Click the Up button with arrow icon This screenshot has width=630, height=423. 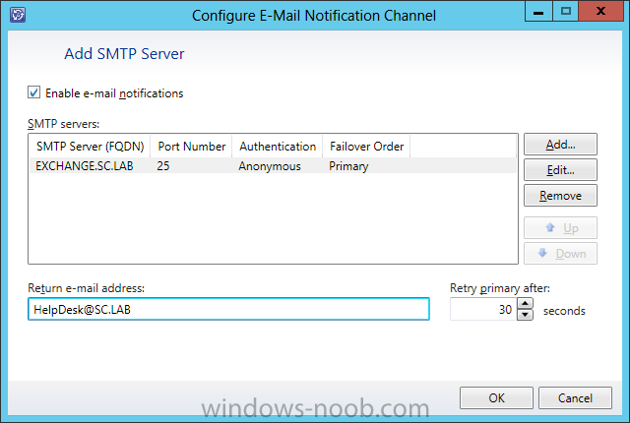click(x=560, y=228)
